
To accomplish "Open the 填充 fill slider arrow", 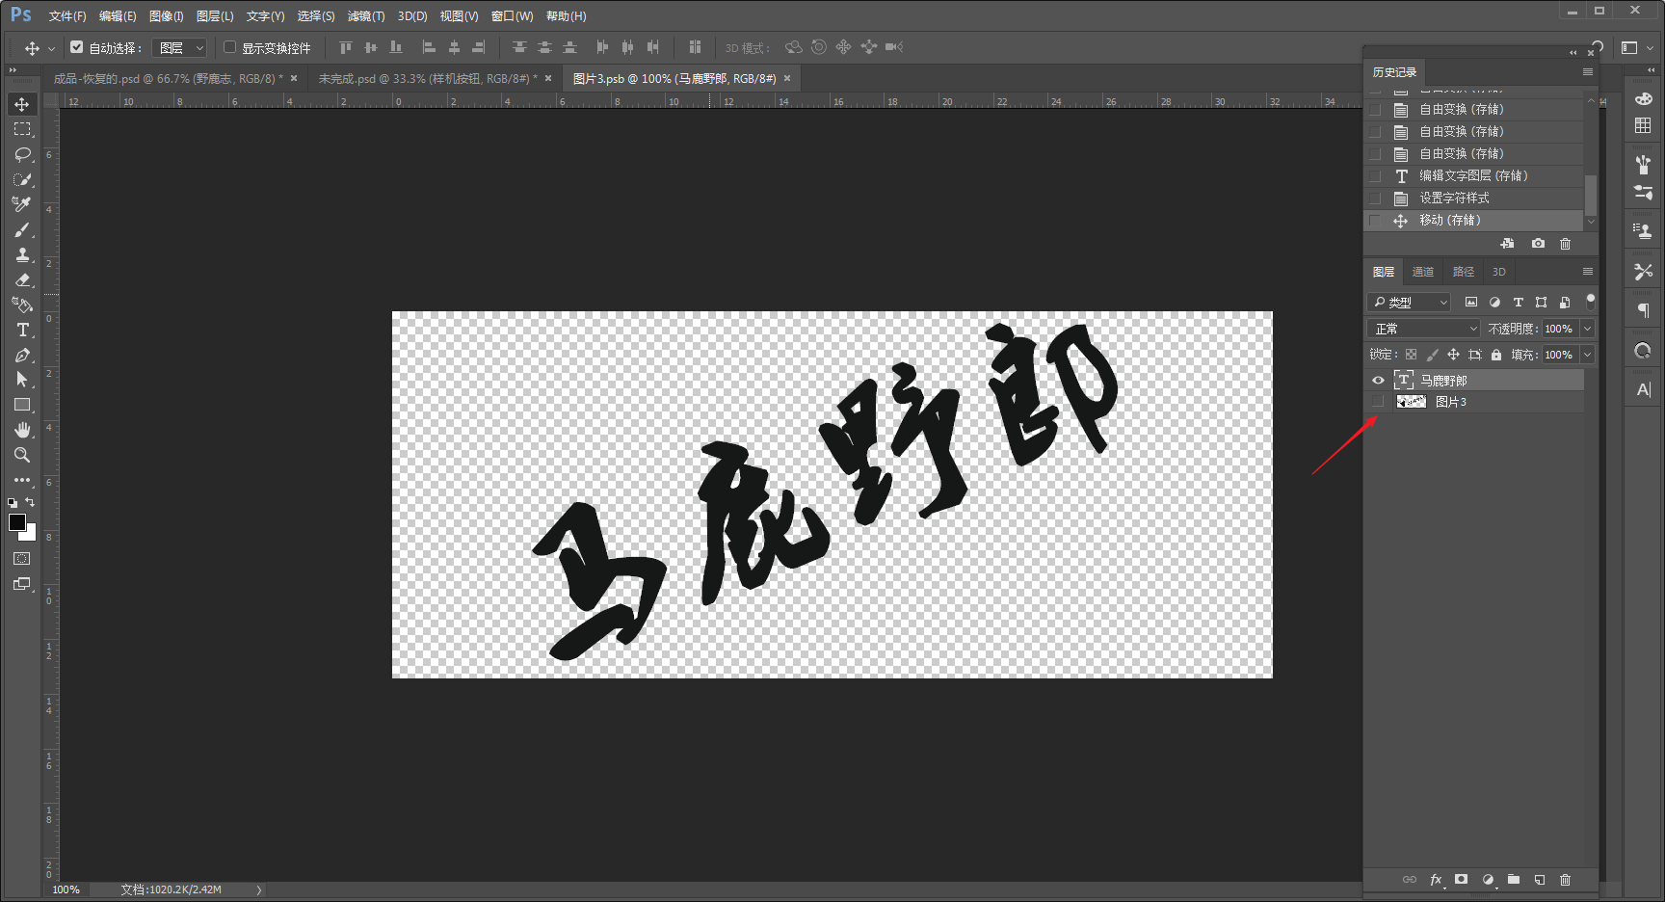I will (1587, 355).
